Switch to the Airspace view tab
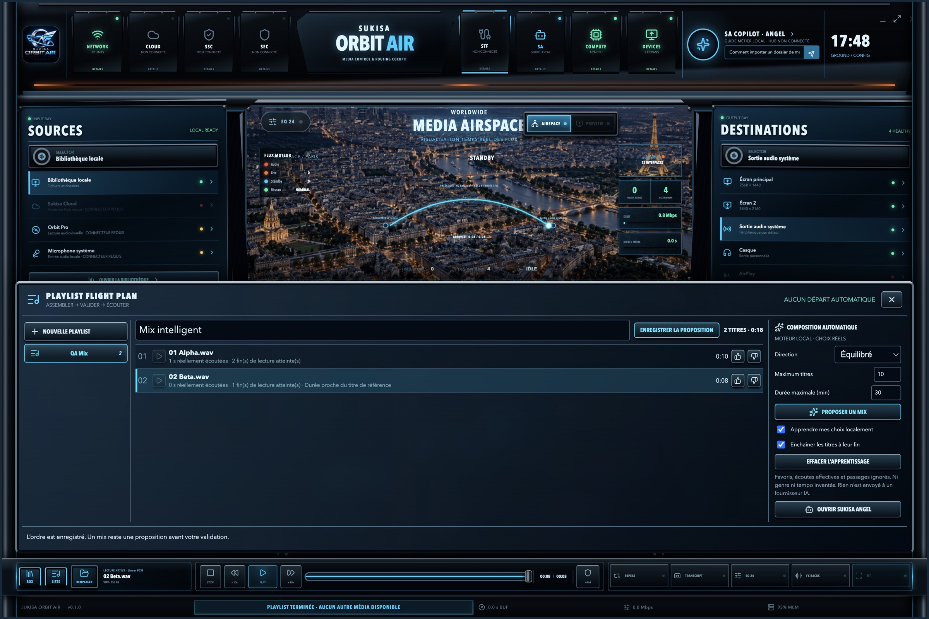The width and height of the screenshot is (929, 619). click(549, 123)
